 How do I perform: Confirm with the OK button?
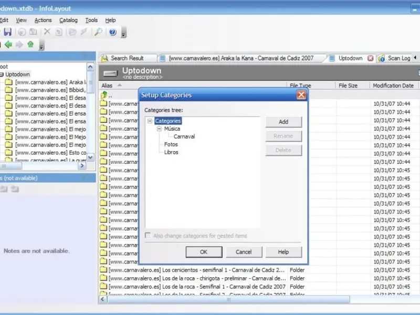pos(204,252)
